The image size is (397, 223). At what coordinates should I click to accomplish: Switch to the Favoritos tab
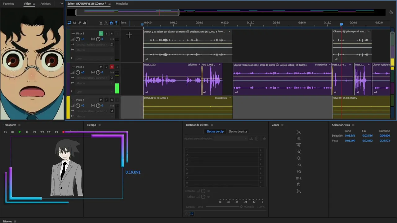click(x=9, y=4)
